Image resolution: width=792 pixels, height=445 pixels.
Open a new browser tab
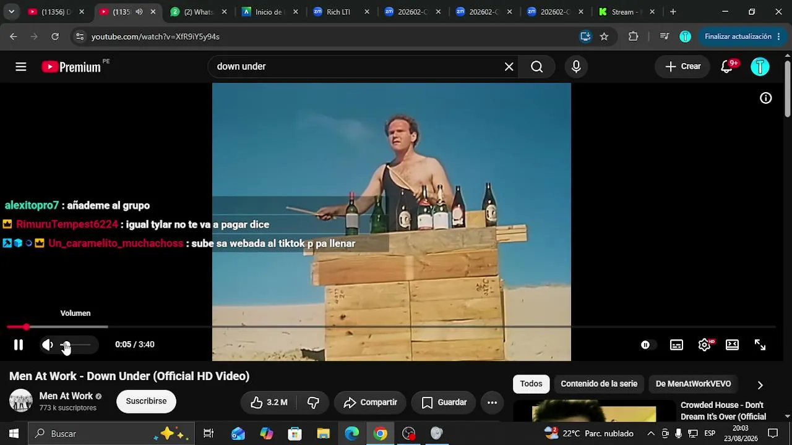coord(673,12)
